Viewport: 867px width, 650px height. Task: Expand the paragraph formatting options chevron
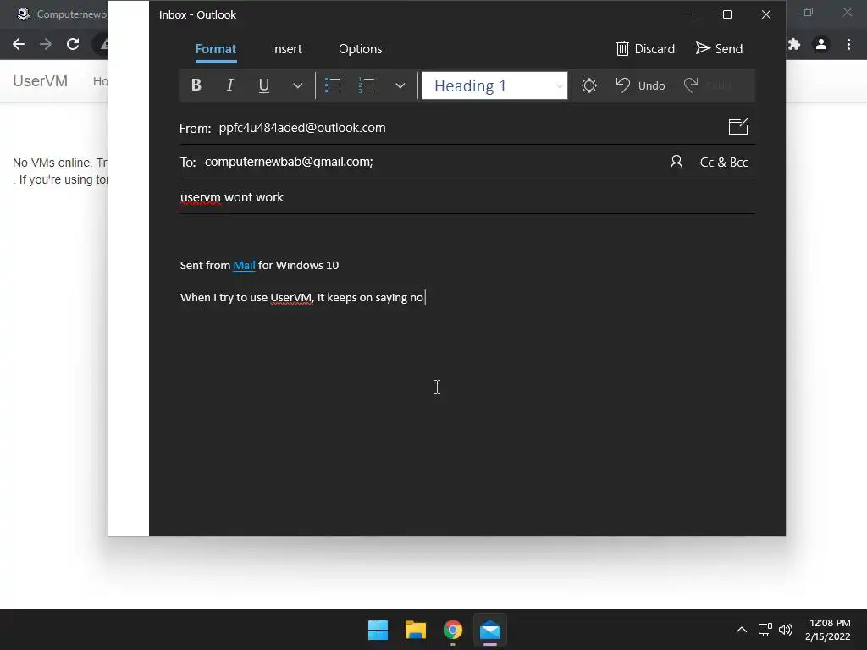tap(400, 85)
